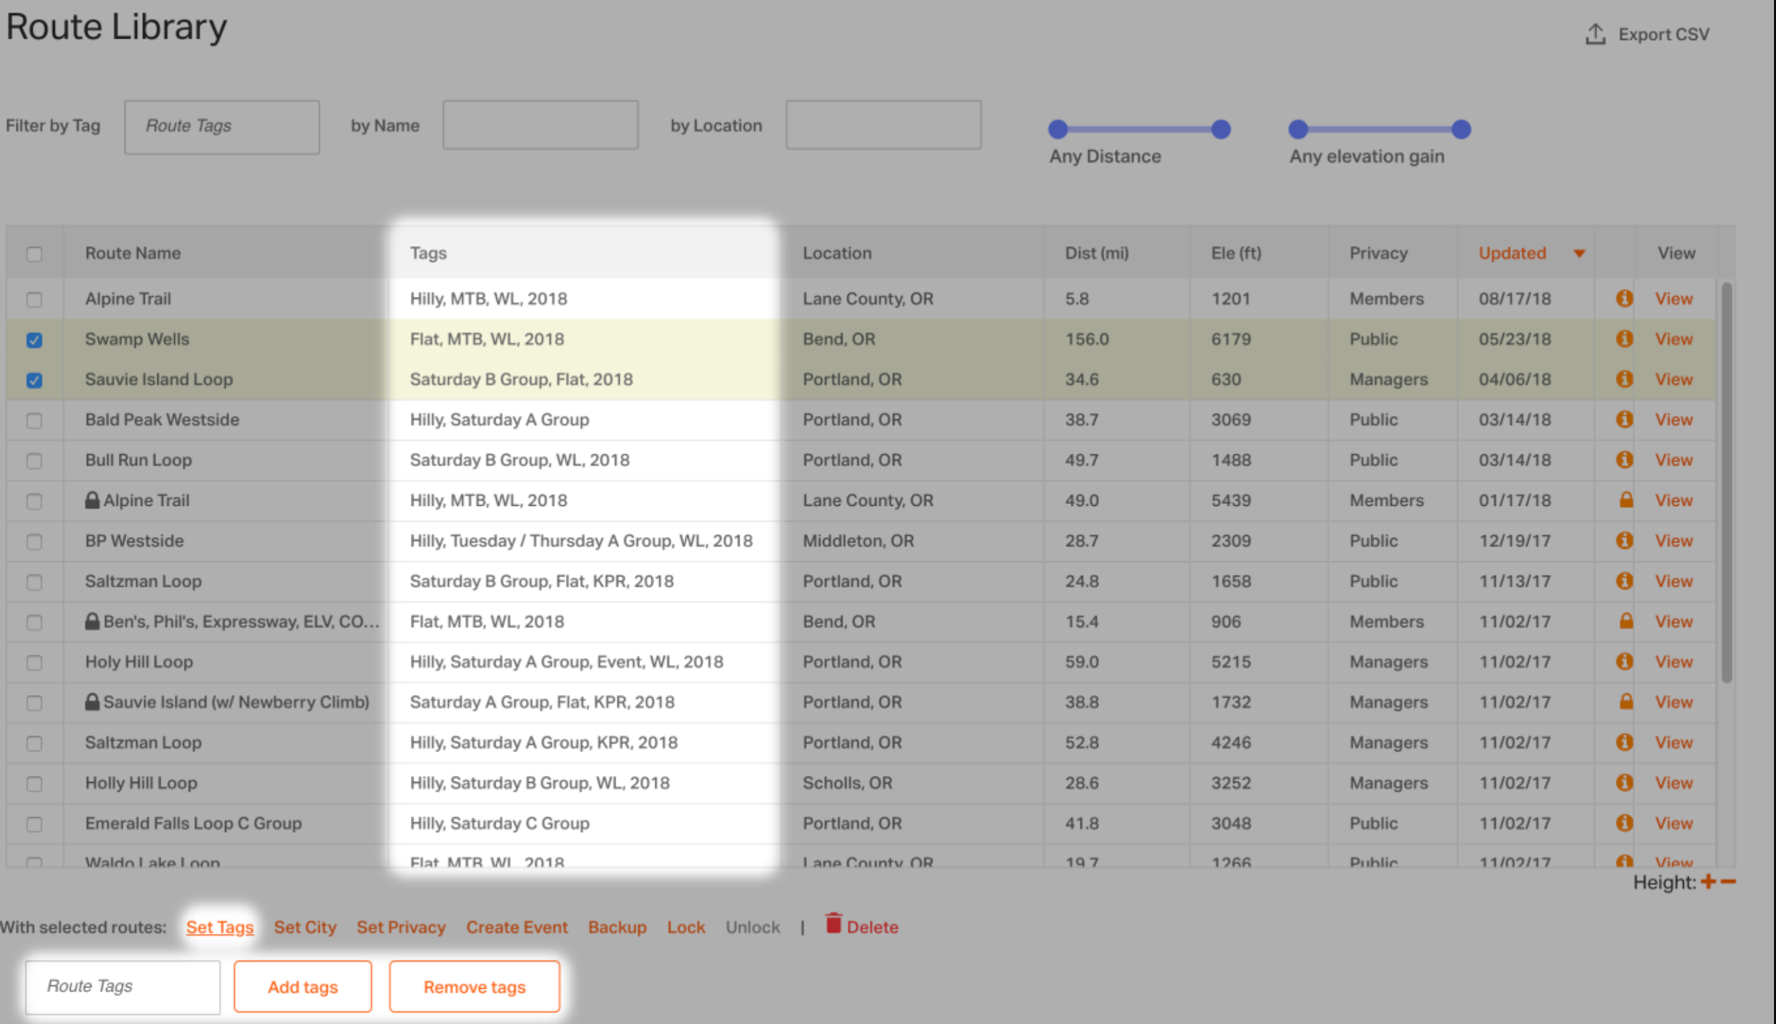Click the trash Delete icon

coord(833,924)
